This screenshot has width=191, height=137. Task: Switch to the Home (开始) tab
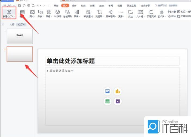point(56,6)
